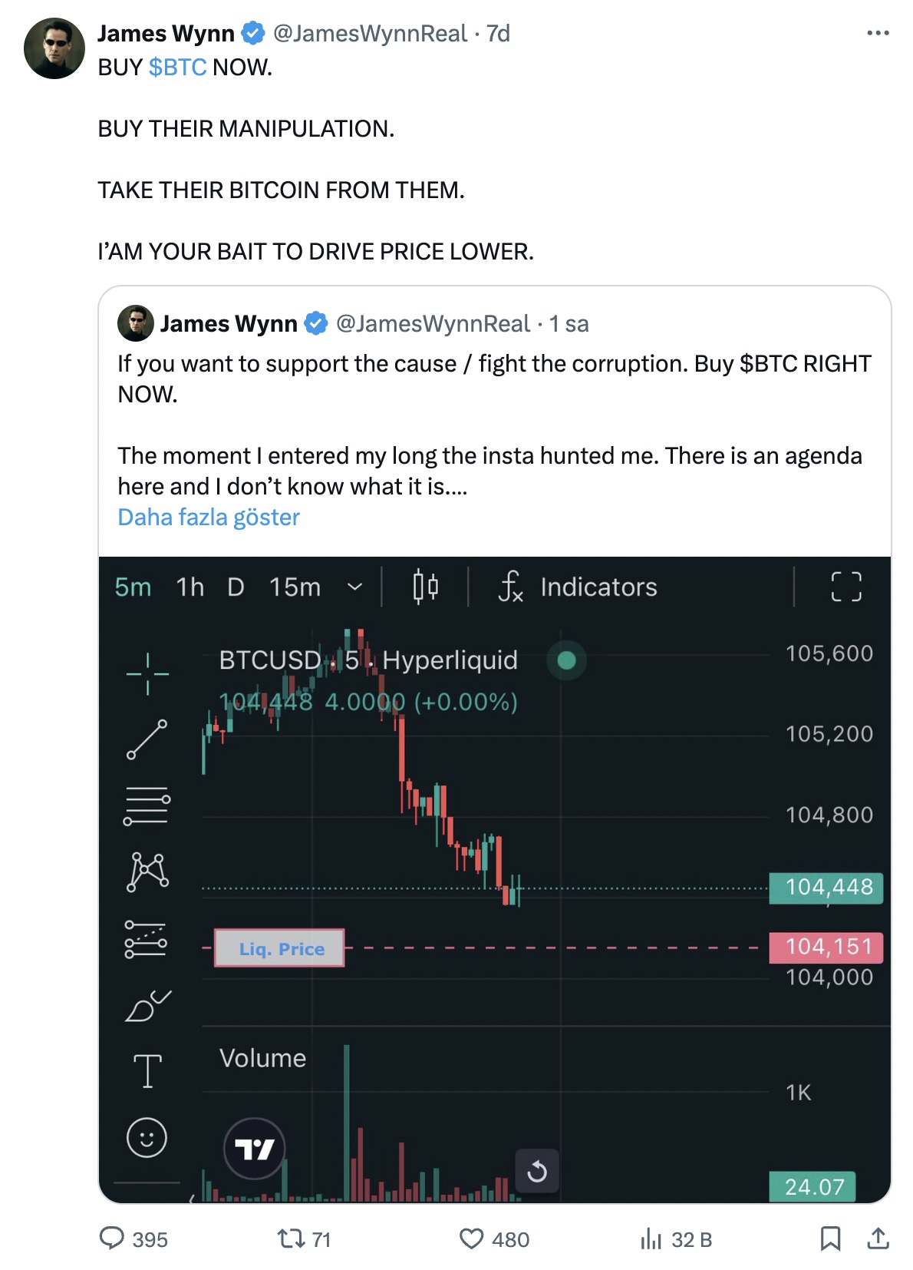Click the $BTC cashtag link
The height and width of the screenshot is (1270, 913).
[x=177, y=68]
